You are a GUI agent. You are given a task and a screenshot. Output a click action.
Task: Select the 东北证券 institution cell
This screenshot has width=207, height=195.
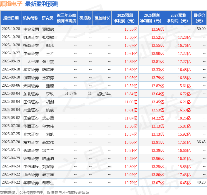click(x=31, y=94)
